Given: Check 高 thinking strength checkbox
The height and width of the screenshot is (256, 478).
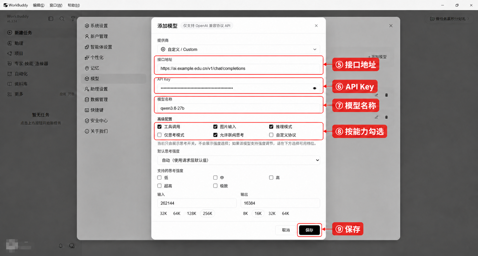Looking at the screenshot, I should click(x=271, y=177).
